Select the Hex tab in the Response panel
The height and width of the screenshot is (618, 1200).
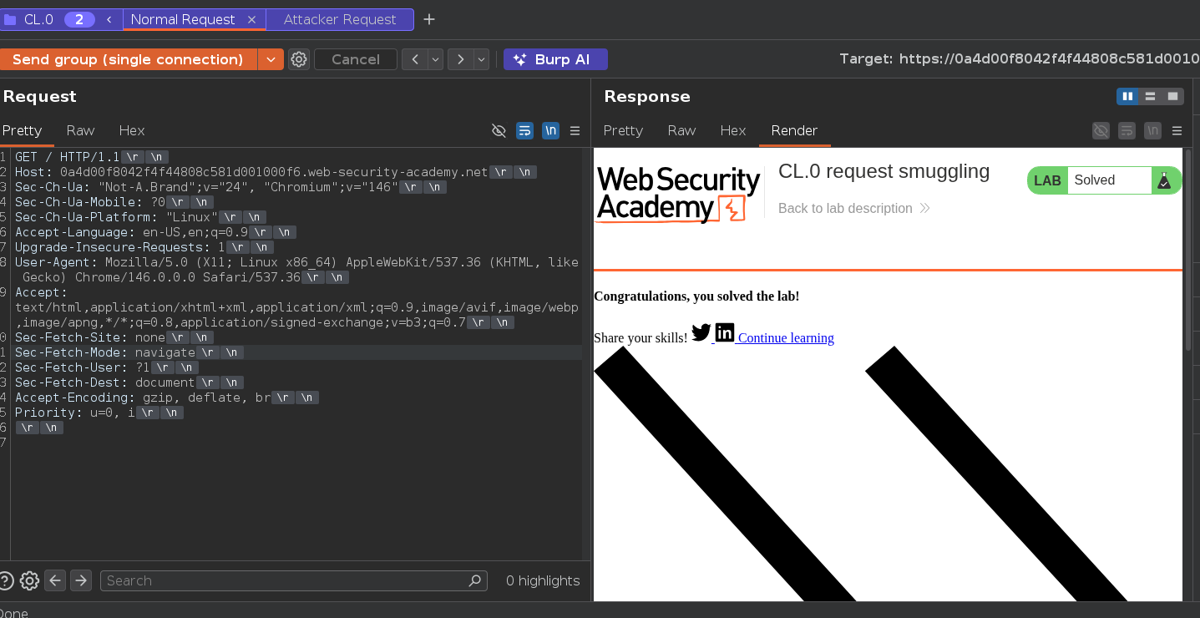pos(733,130)
